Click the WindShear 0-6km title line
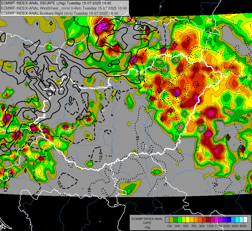This screenshot has width=252, height=231. click(x=64, y=8)
